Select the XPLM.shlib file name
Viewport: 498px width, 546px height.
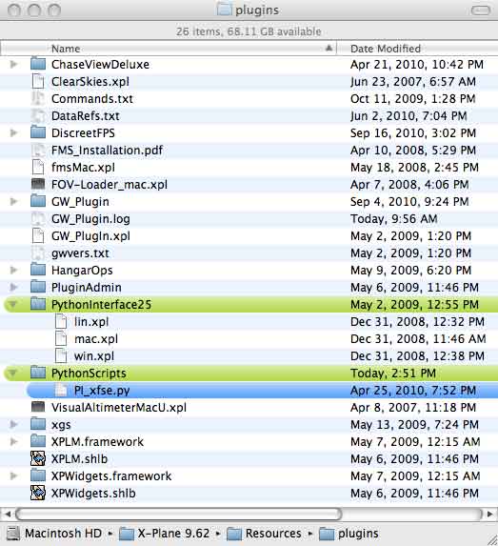pyautogui.click(x=79, y=458)
